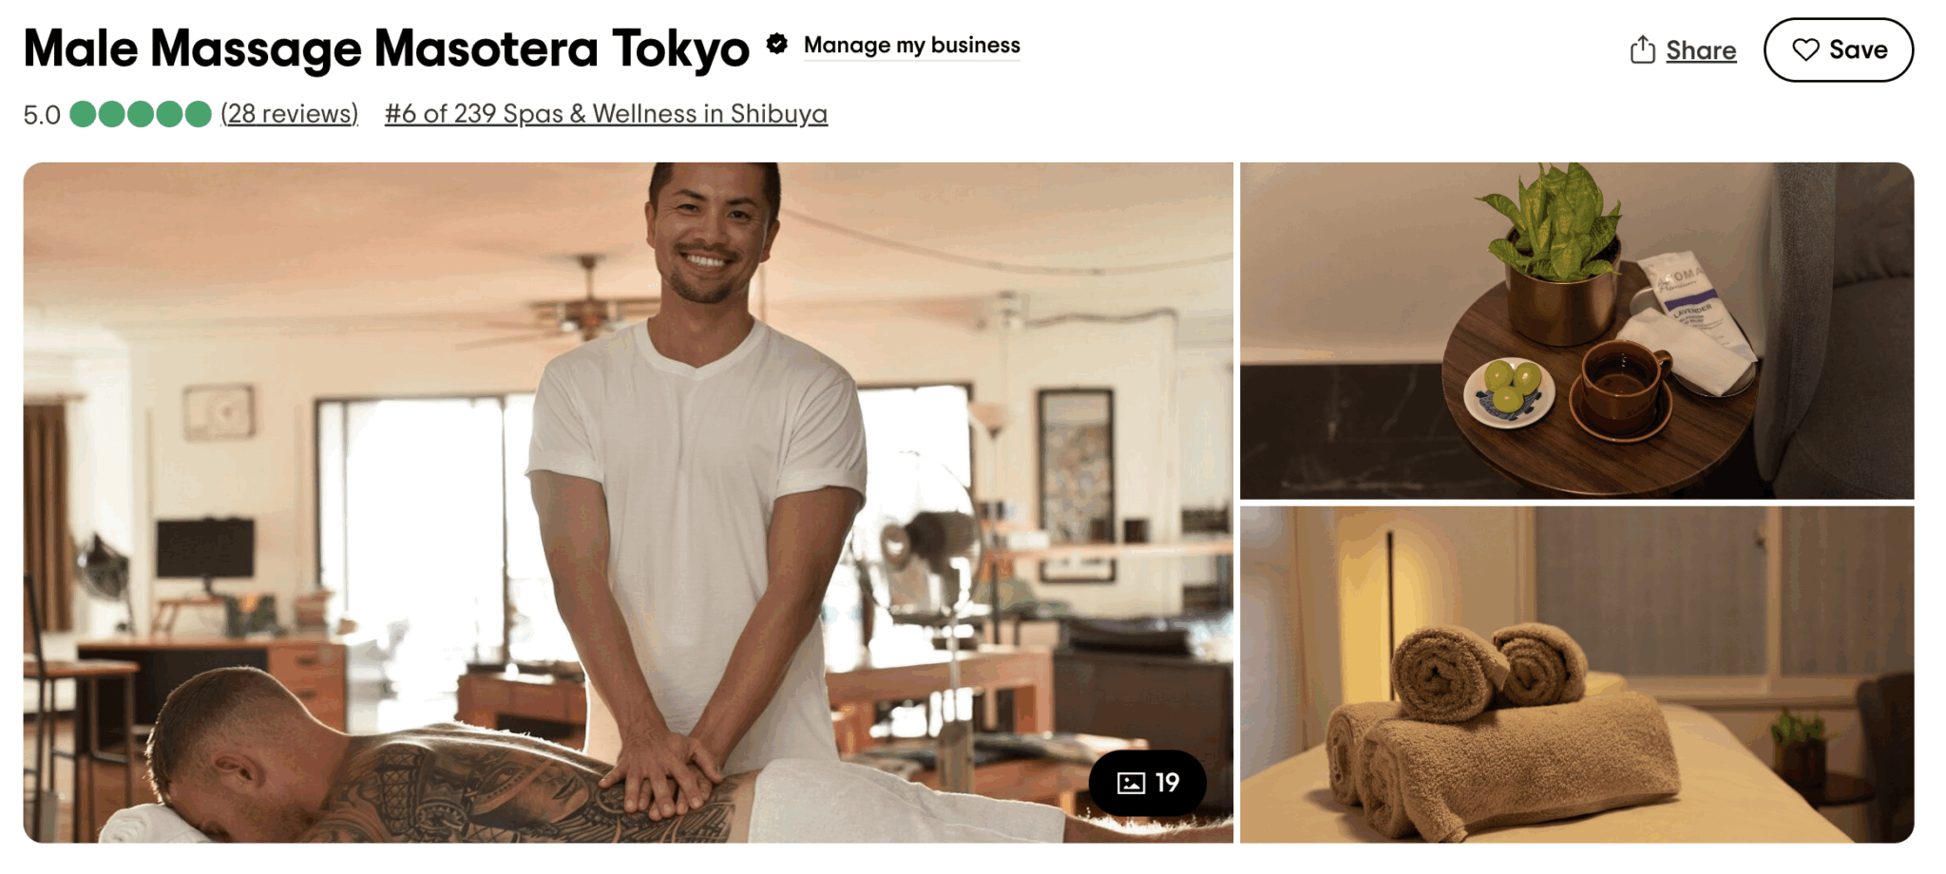Click the share arrow icon
This screenshot has width=1946, height=874.
[1643, 50]
